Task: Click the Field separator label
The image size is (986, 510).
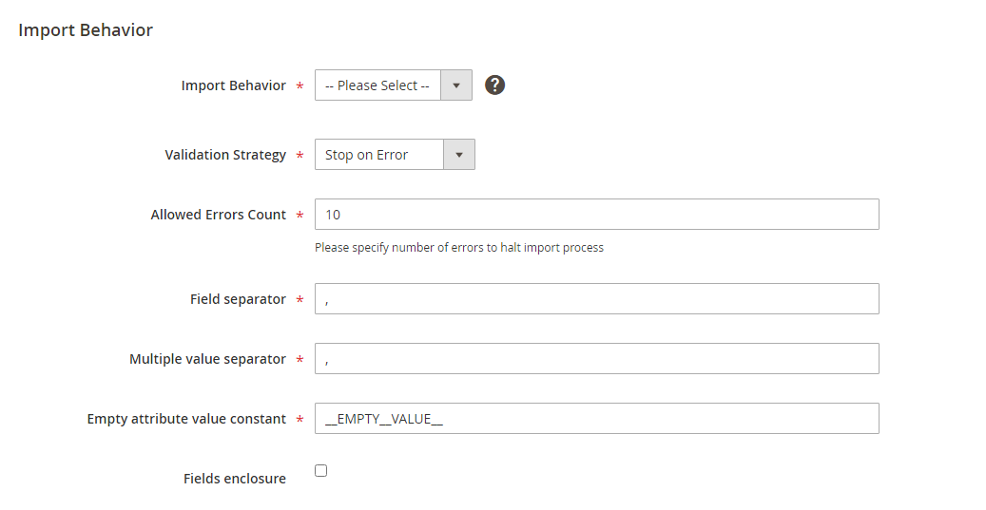Action: coord(238,299)
